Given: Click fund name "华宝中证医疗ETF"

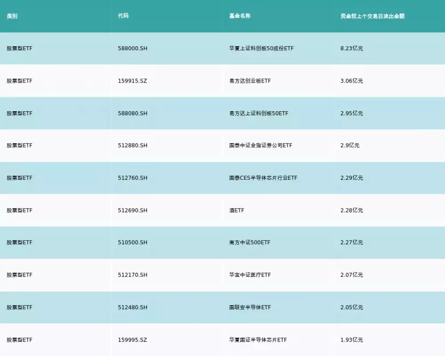Looking at the screenshot, I should click(250, 275).
